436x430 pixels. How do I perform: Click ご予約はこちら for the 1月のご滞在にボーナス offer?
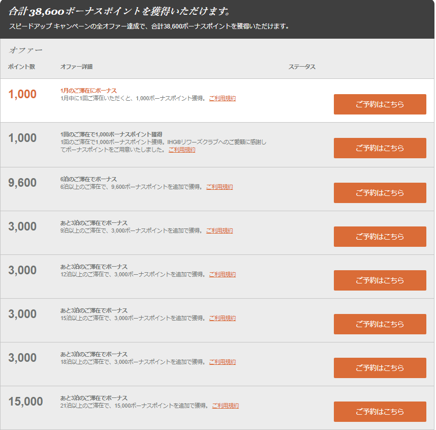(x=380, y=104)
